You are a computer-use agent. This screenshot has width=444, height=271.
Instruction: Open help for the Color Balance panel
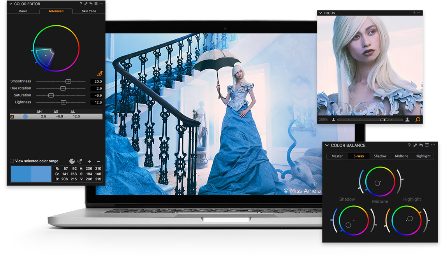click(409, 145)
